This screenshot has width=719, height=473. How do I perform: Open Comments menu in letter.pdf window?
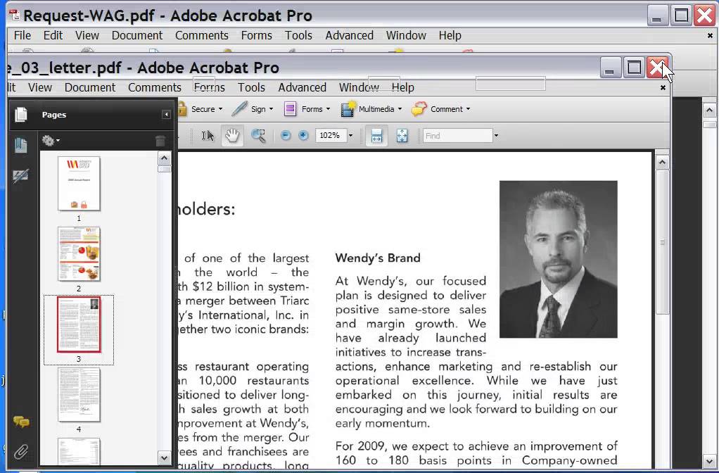(x=155, y=87)
